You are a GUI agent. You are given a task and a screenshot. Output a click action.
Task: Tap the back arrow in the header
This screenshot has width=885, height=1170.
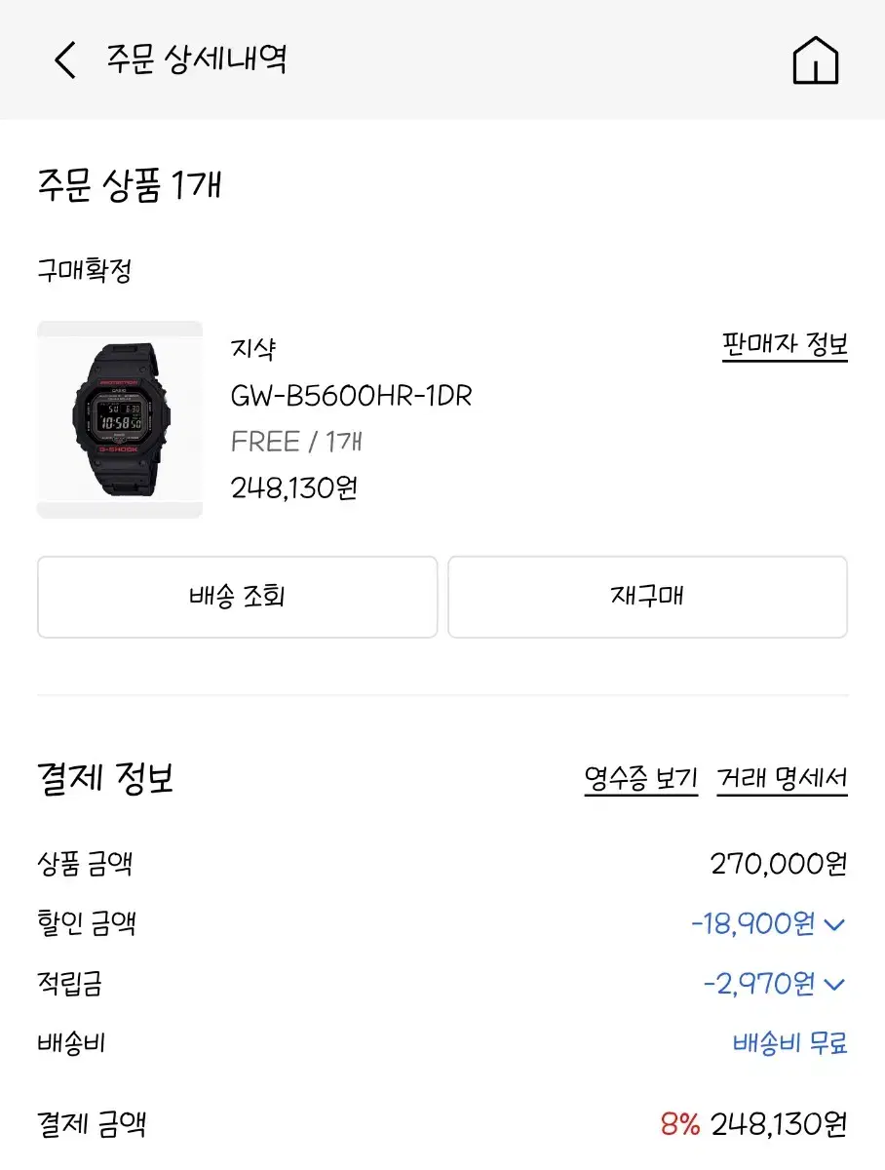coord(64,60)
